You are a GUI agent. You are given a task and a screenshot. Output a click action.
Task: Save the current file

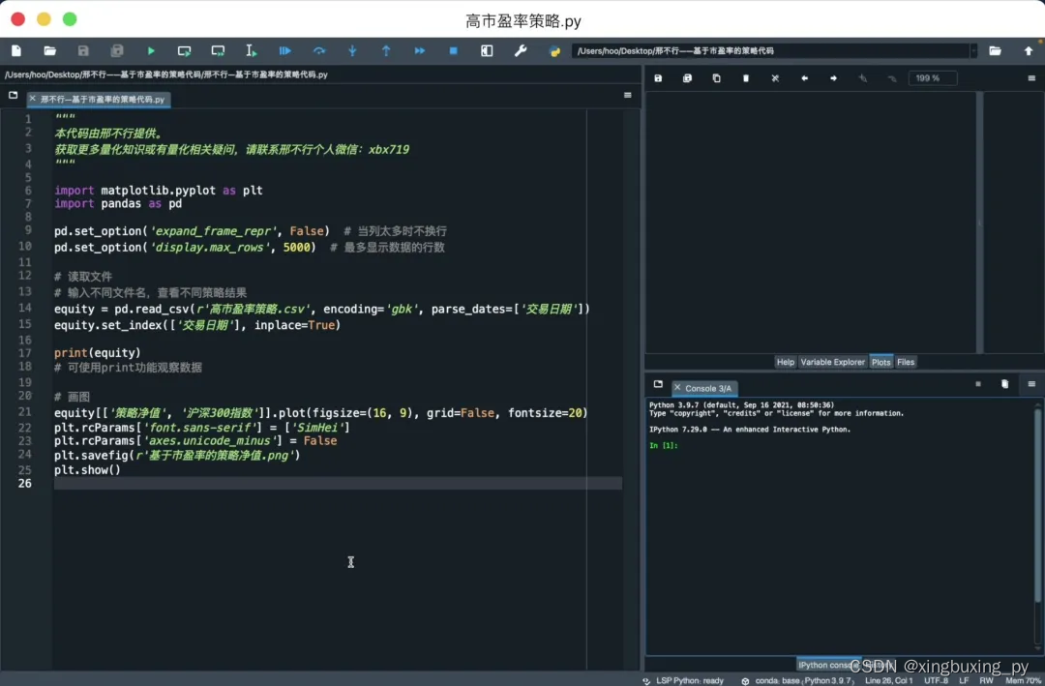point(83,50)
